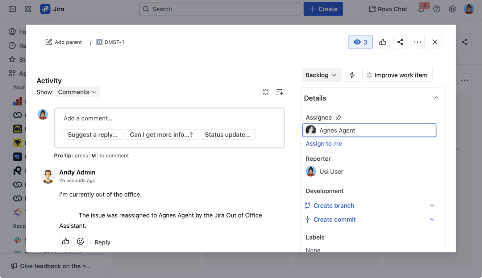Viewport: 482px width, 278px height.
Task: Toggle the pin next to Assignee
Action: pyautogui.click(x=339, y=118)
